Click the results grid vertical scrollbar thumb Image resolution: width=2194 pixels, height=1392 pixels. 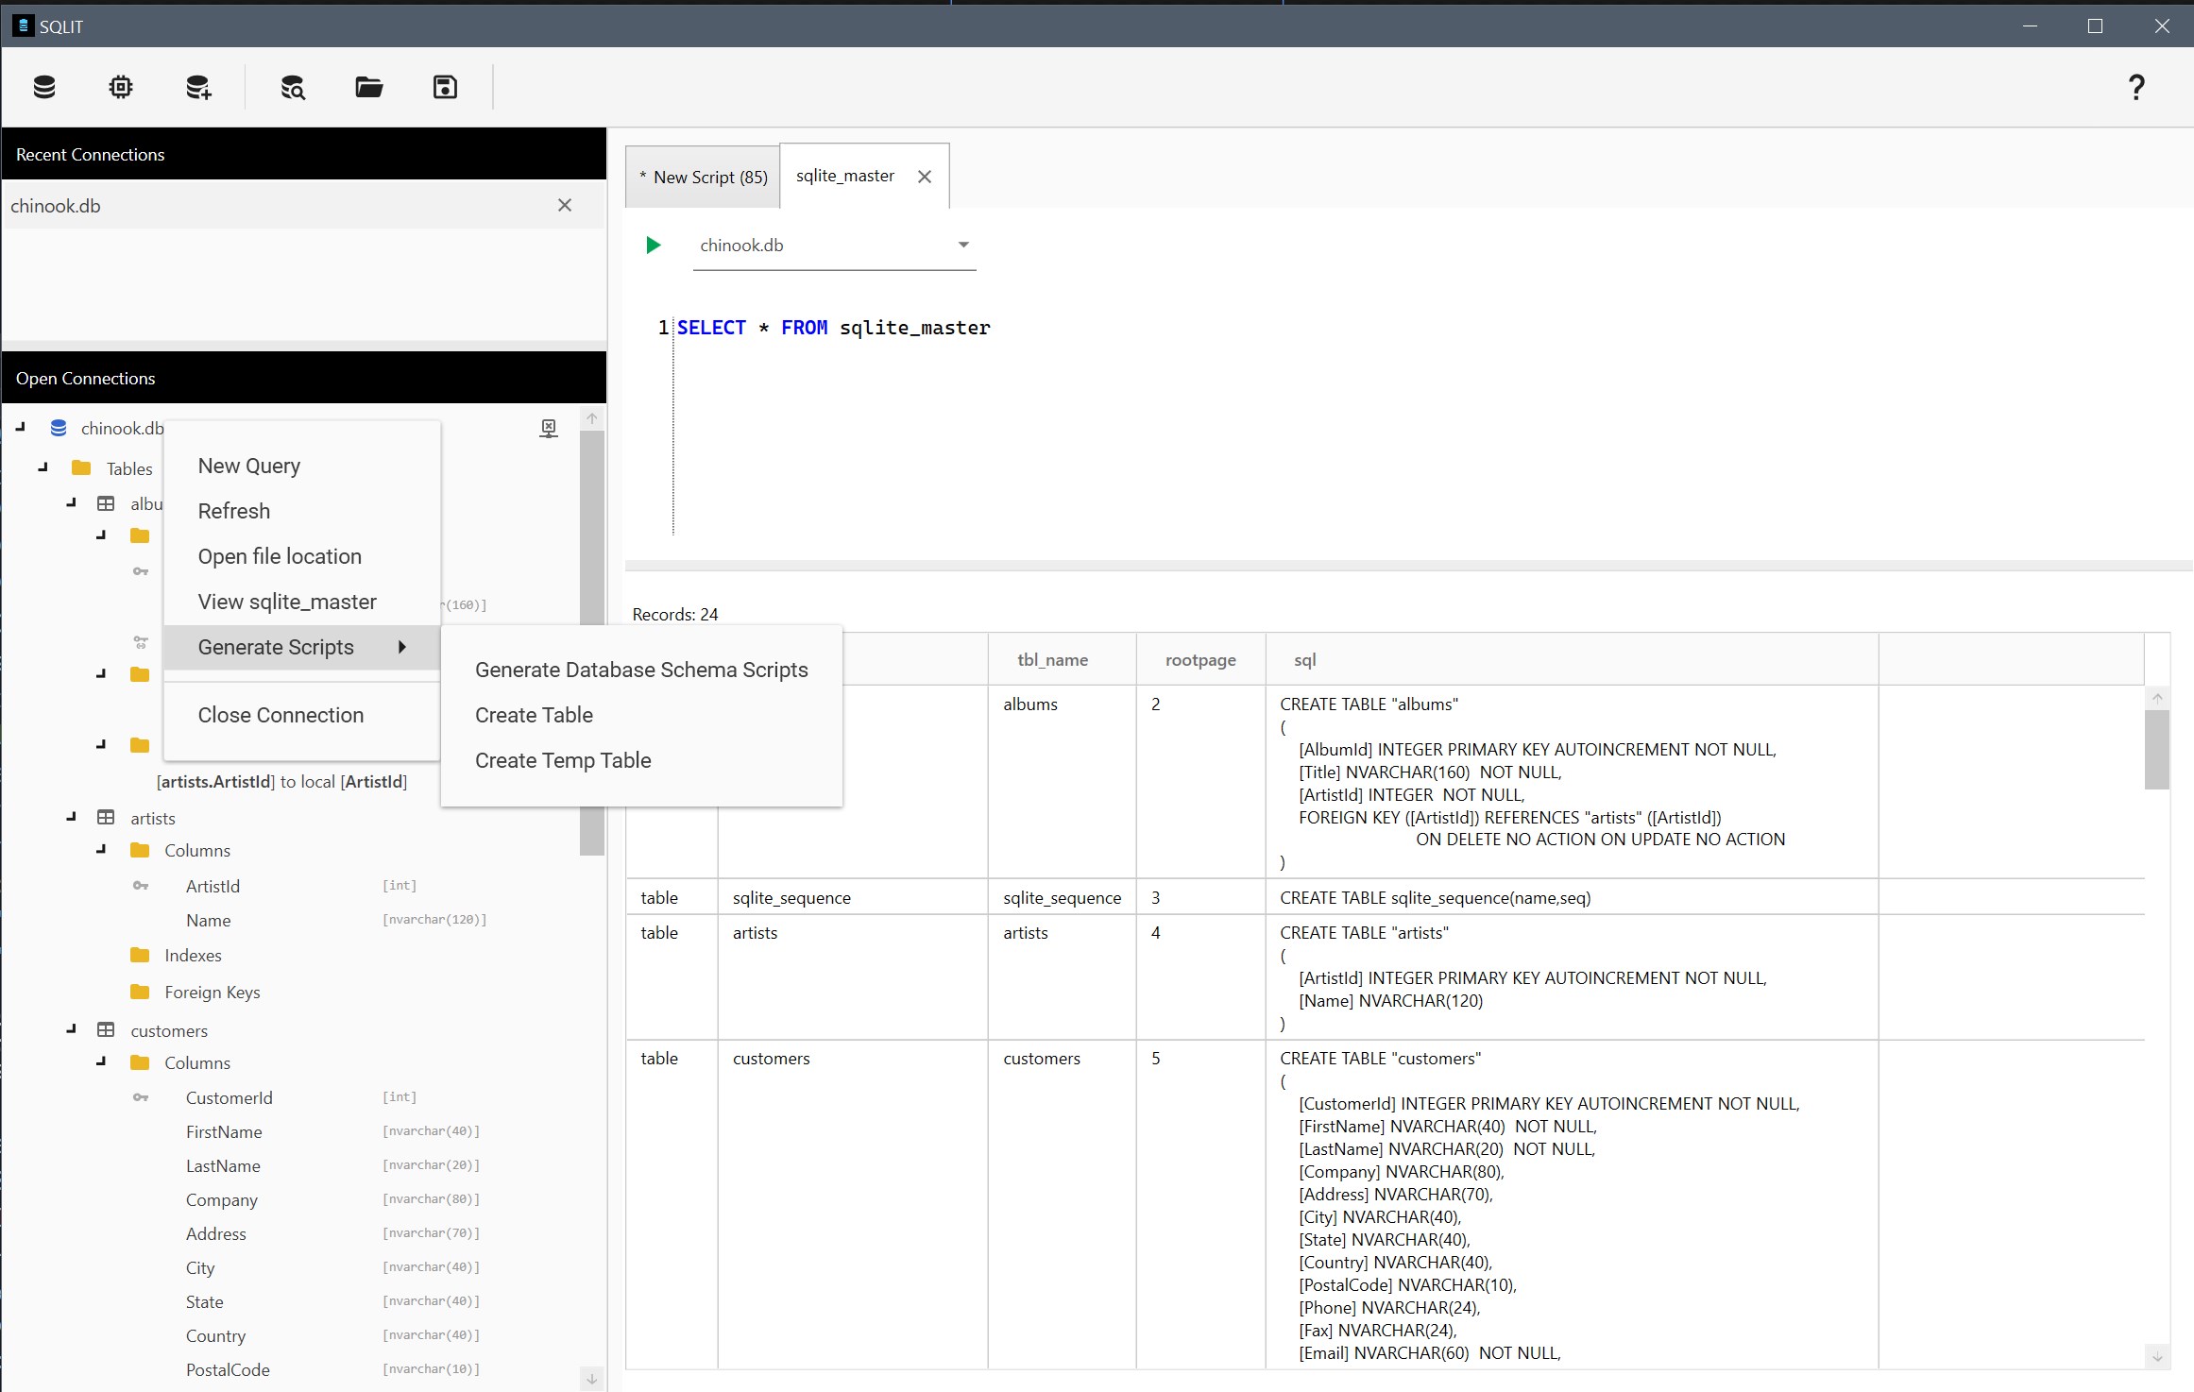[x=2156, y=749]
